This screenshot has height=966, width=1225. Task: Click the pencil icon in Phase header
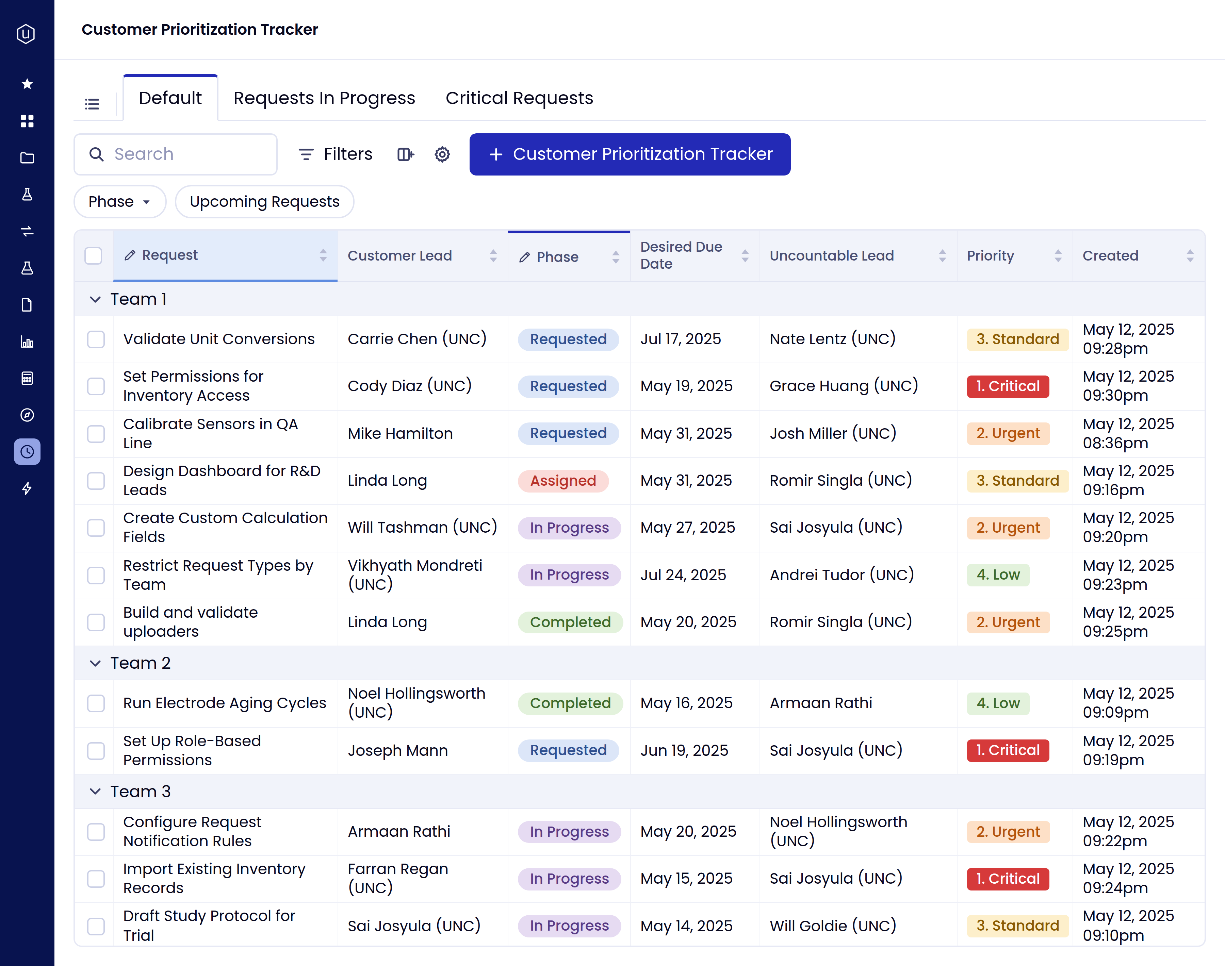click(524, 257)
